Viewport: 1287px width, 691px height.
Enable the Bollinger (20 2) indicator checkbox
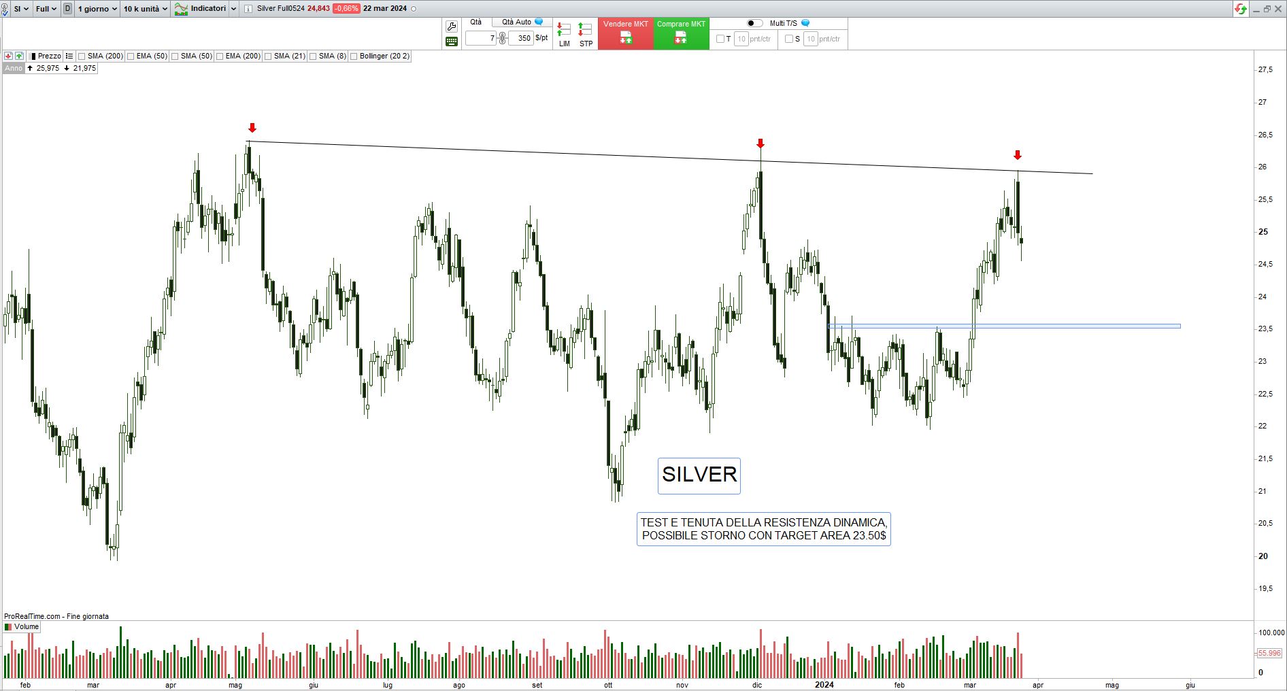354,56
